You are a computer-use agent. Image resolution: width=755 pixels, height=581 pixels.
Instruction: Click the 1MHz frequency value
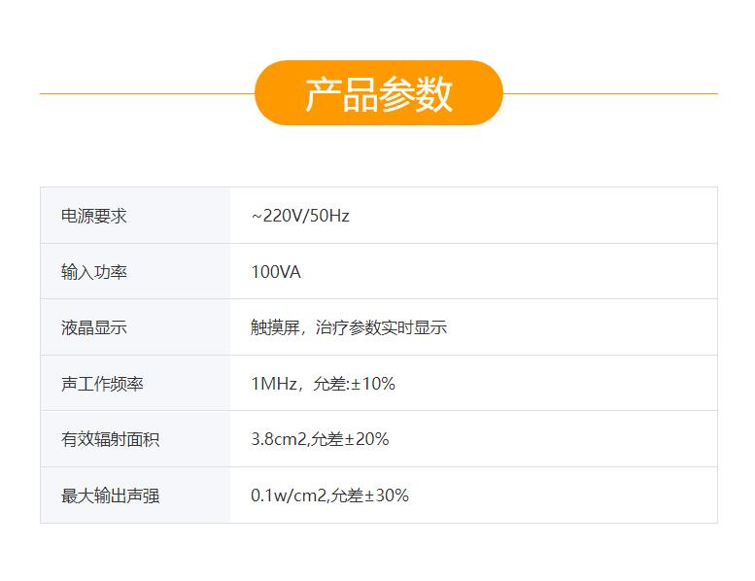pos(273,384)
